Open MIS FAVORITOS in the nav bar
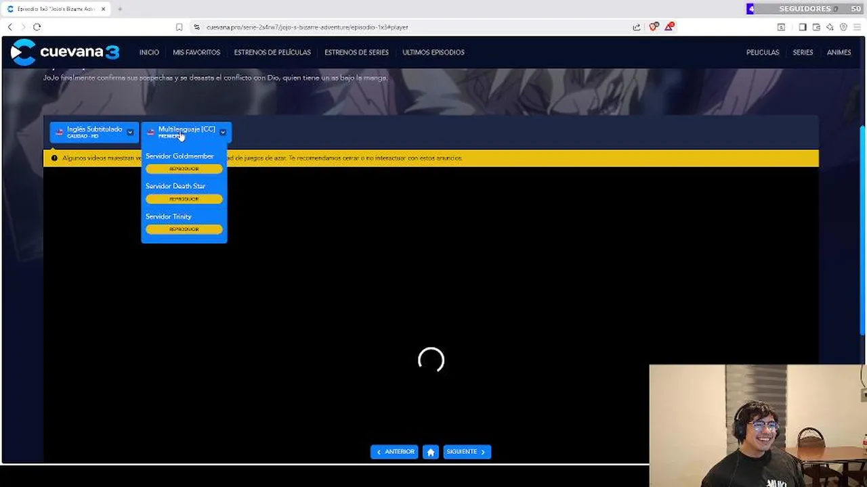The width and height of the screenshot is (867, 487). coord(196,52)
